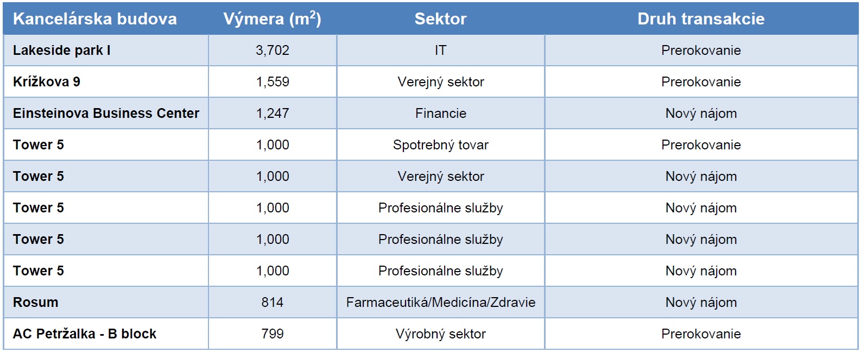Select the Krížkova 9 building cell
The image size is (861, 352).
47,82
